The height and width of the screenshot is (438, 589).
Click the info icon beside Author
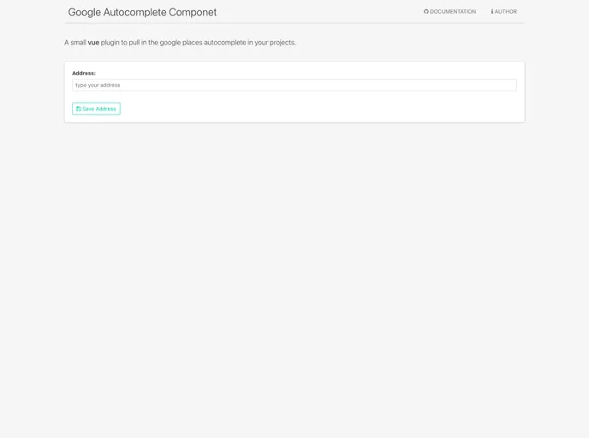coord(492,12)
